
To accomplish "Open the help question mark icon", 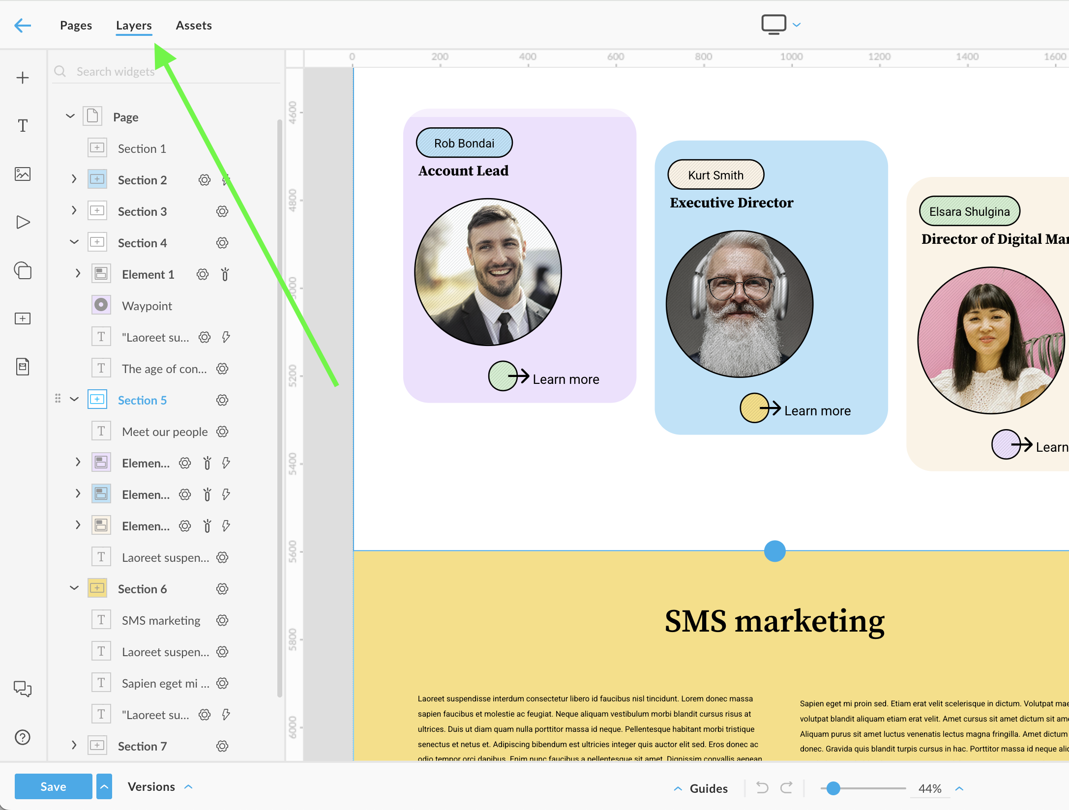I will 23,737.
